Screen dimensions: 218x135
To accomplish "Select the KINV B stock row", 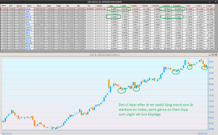I will tap(29, 17).
